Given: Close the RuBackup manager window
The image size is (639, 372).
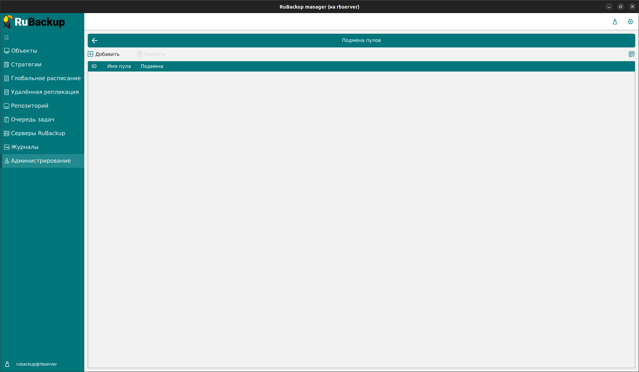Looking at the screenshot, I should tap(632, 7).
